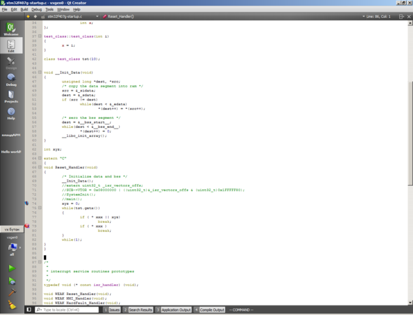Clean project with the broom icon
This screenshot has height=315, width=413.
pyautogui.click(x=12, y=305)
